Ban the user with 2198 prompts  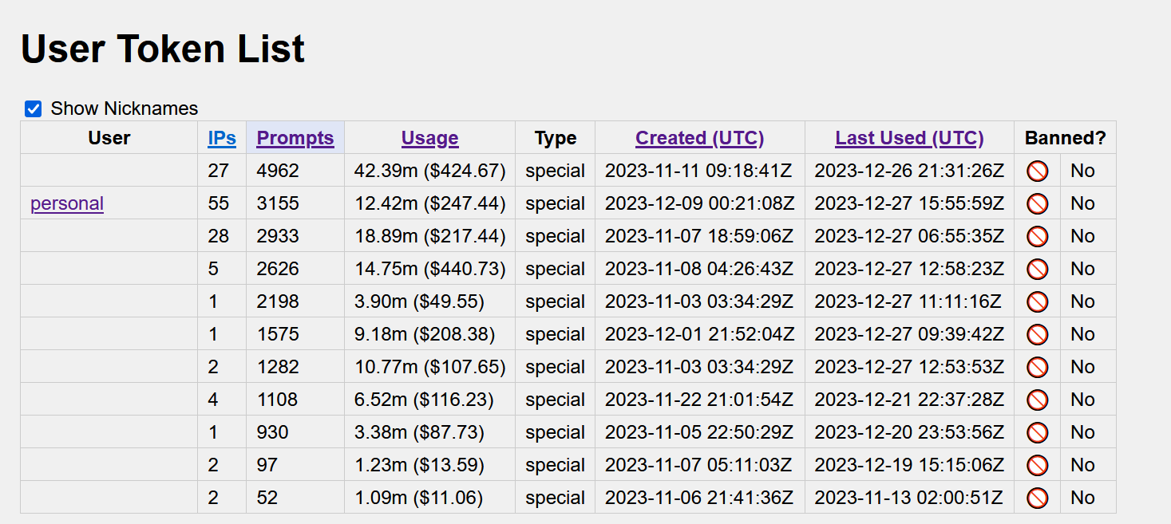coord(1037,301)
